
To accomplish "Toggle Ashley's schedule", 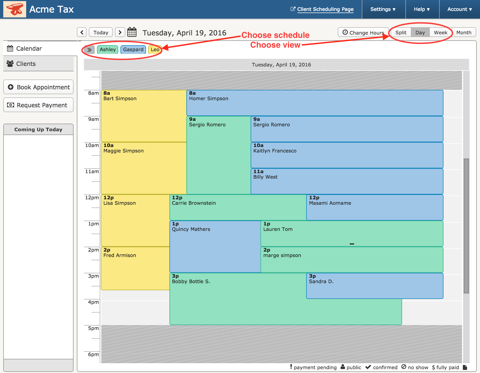I will tap(108, 50).
